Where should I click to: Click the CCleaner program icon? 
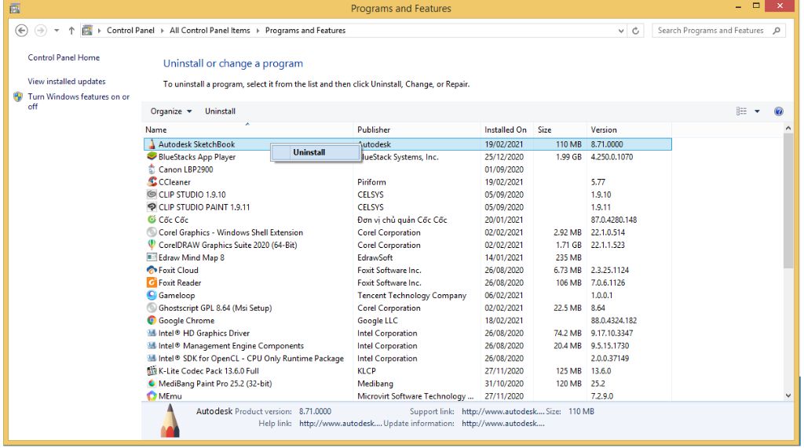[x=152, y=182]
